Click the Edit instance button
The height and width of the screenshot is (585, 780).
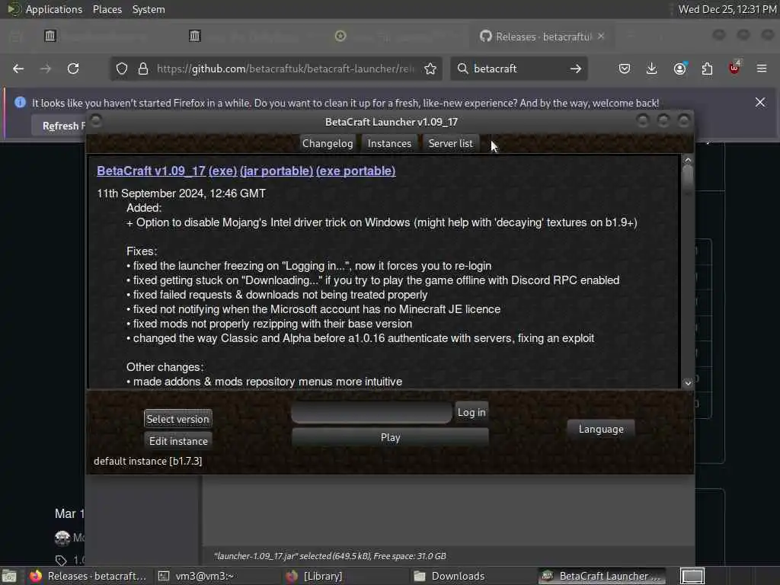pyautogui.click(x=178, y=441)
